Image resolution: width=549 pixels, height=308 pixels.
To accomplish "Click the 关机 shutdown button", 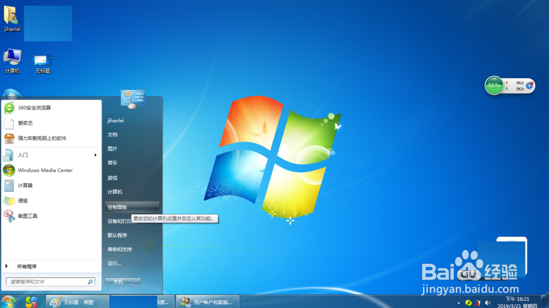I will [119, 282].
